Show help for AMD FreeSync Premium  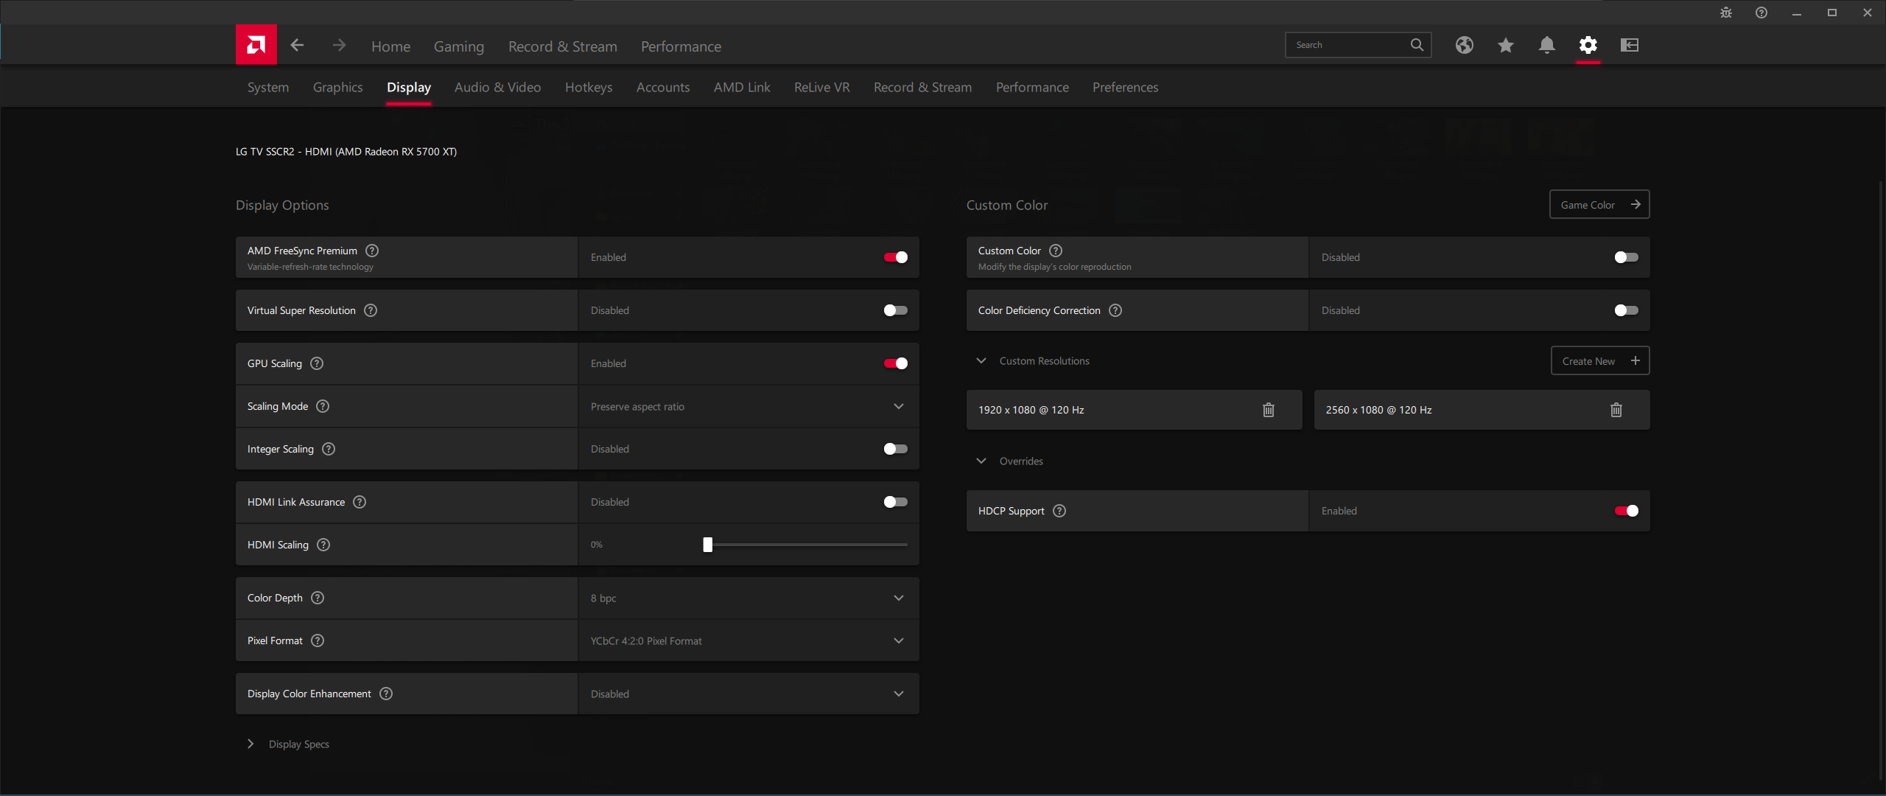pos(372,251)
